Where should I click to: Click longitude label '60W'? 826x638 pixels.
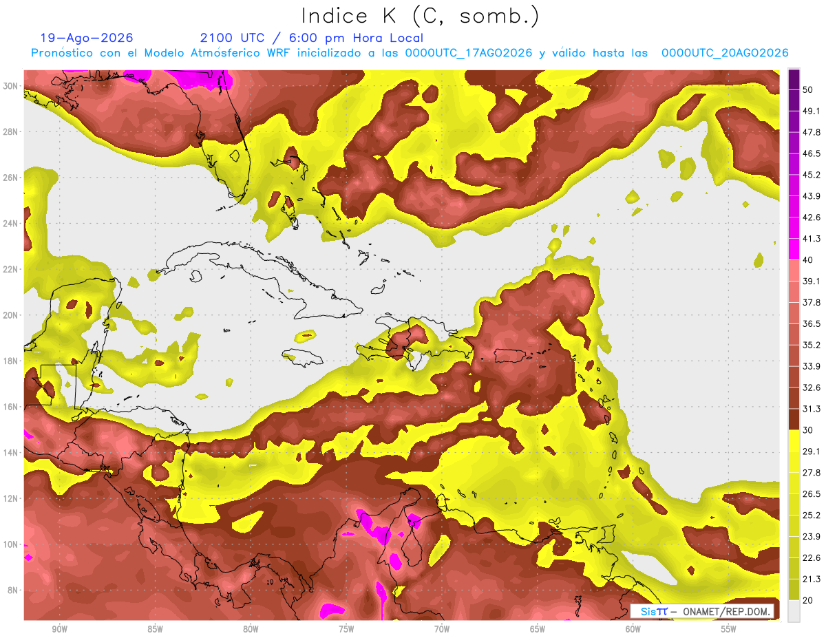coord(633,629)
